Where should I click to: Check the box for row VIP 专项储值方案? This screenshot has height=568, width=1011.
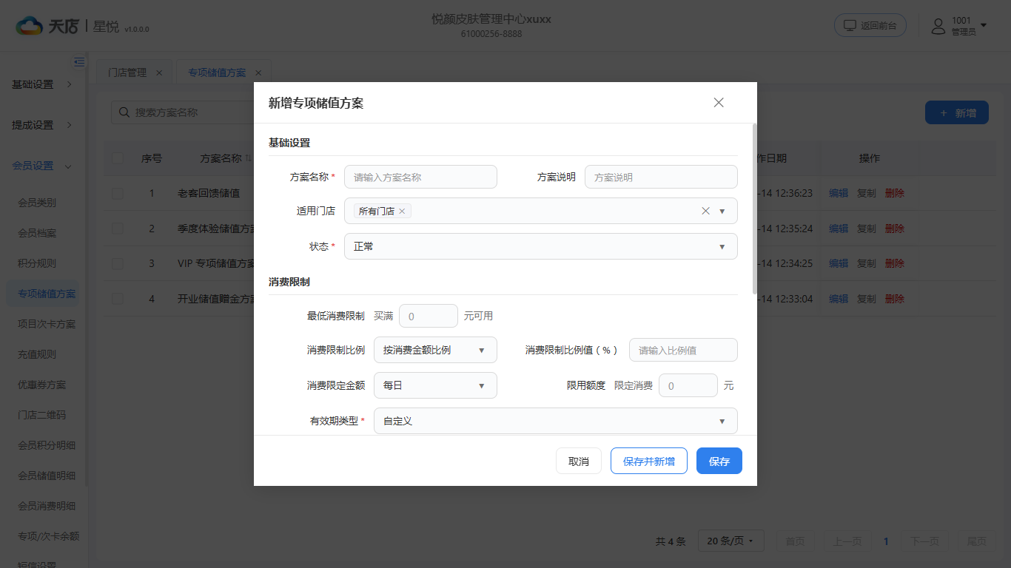pos(118,263)
